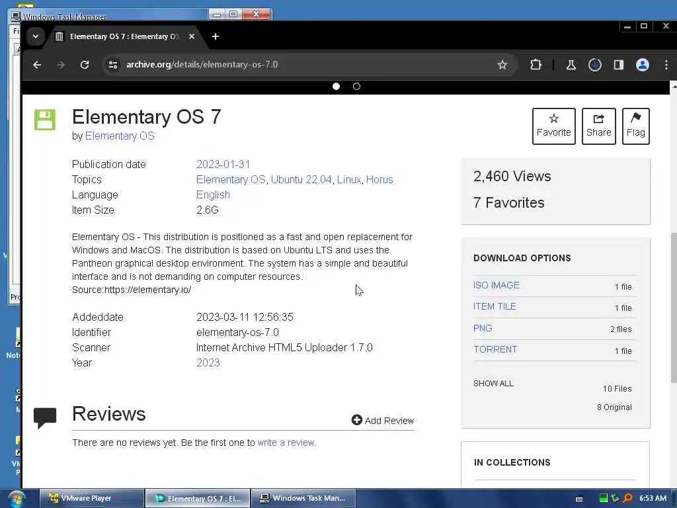This screenshot has width=677, height=508.
Task: View site information icon in address bar
Action: [x=113, y=65]
